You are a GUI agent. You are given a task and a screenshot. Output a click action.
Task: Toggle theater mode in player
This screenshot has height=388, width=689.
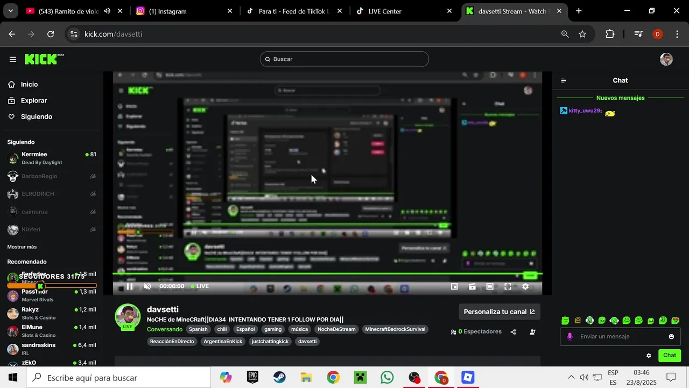490,287
